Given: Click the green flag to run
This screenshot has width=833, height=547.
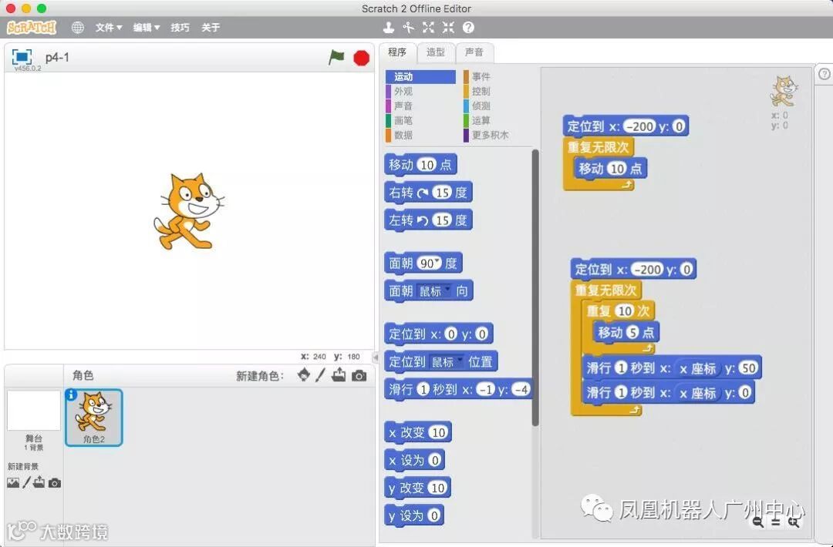Looking at the screenshot, I should tap(336, 57).
